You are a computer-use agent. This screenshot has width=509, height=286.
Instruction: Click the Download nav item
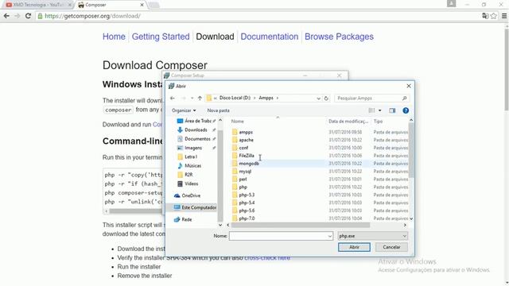(x=215, y=37)
